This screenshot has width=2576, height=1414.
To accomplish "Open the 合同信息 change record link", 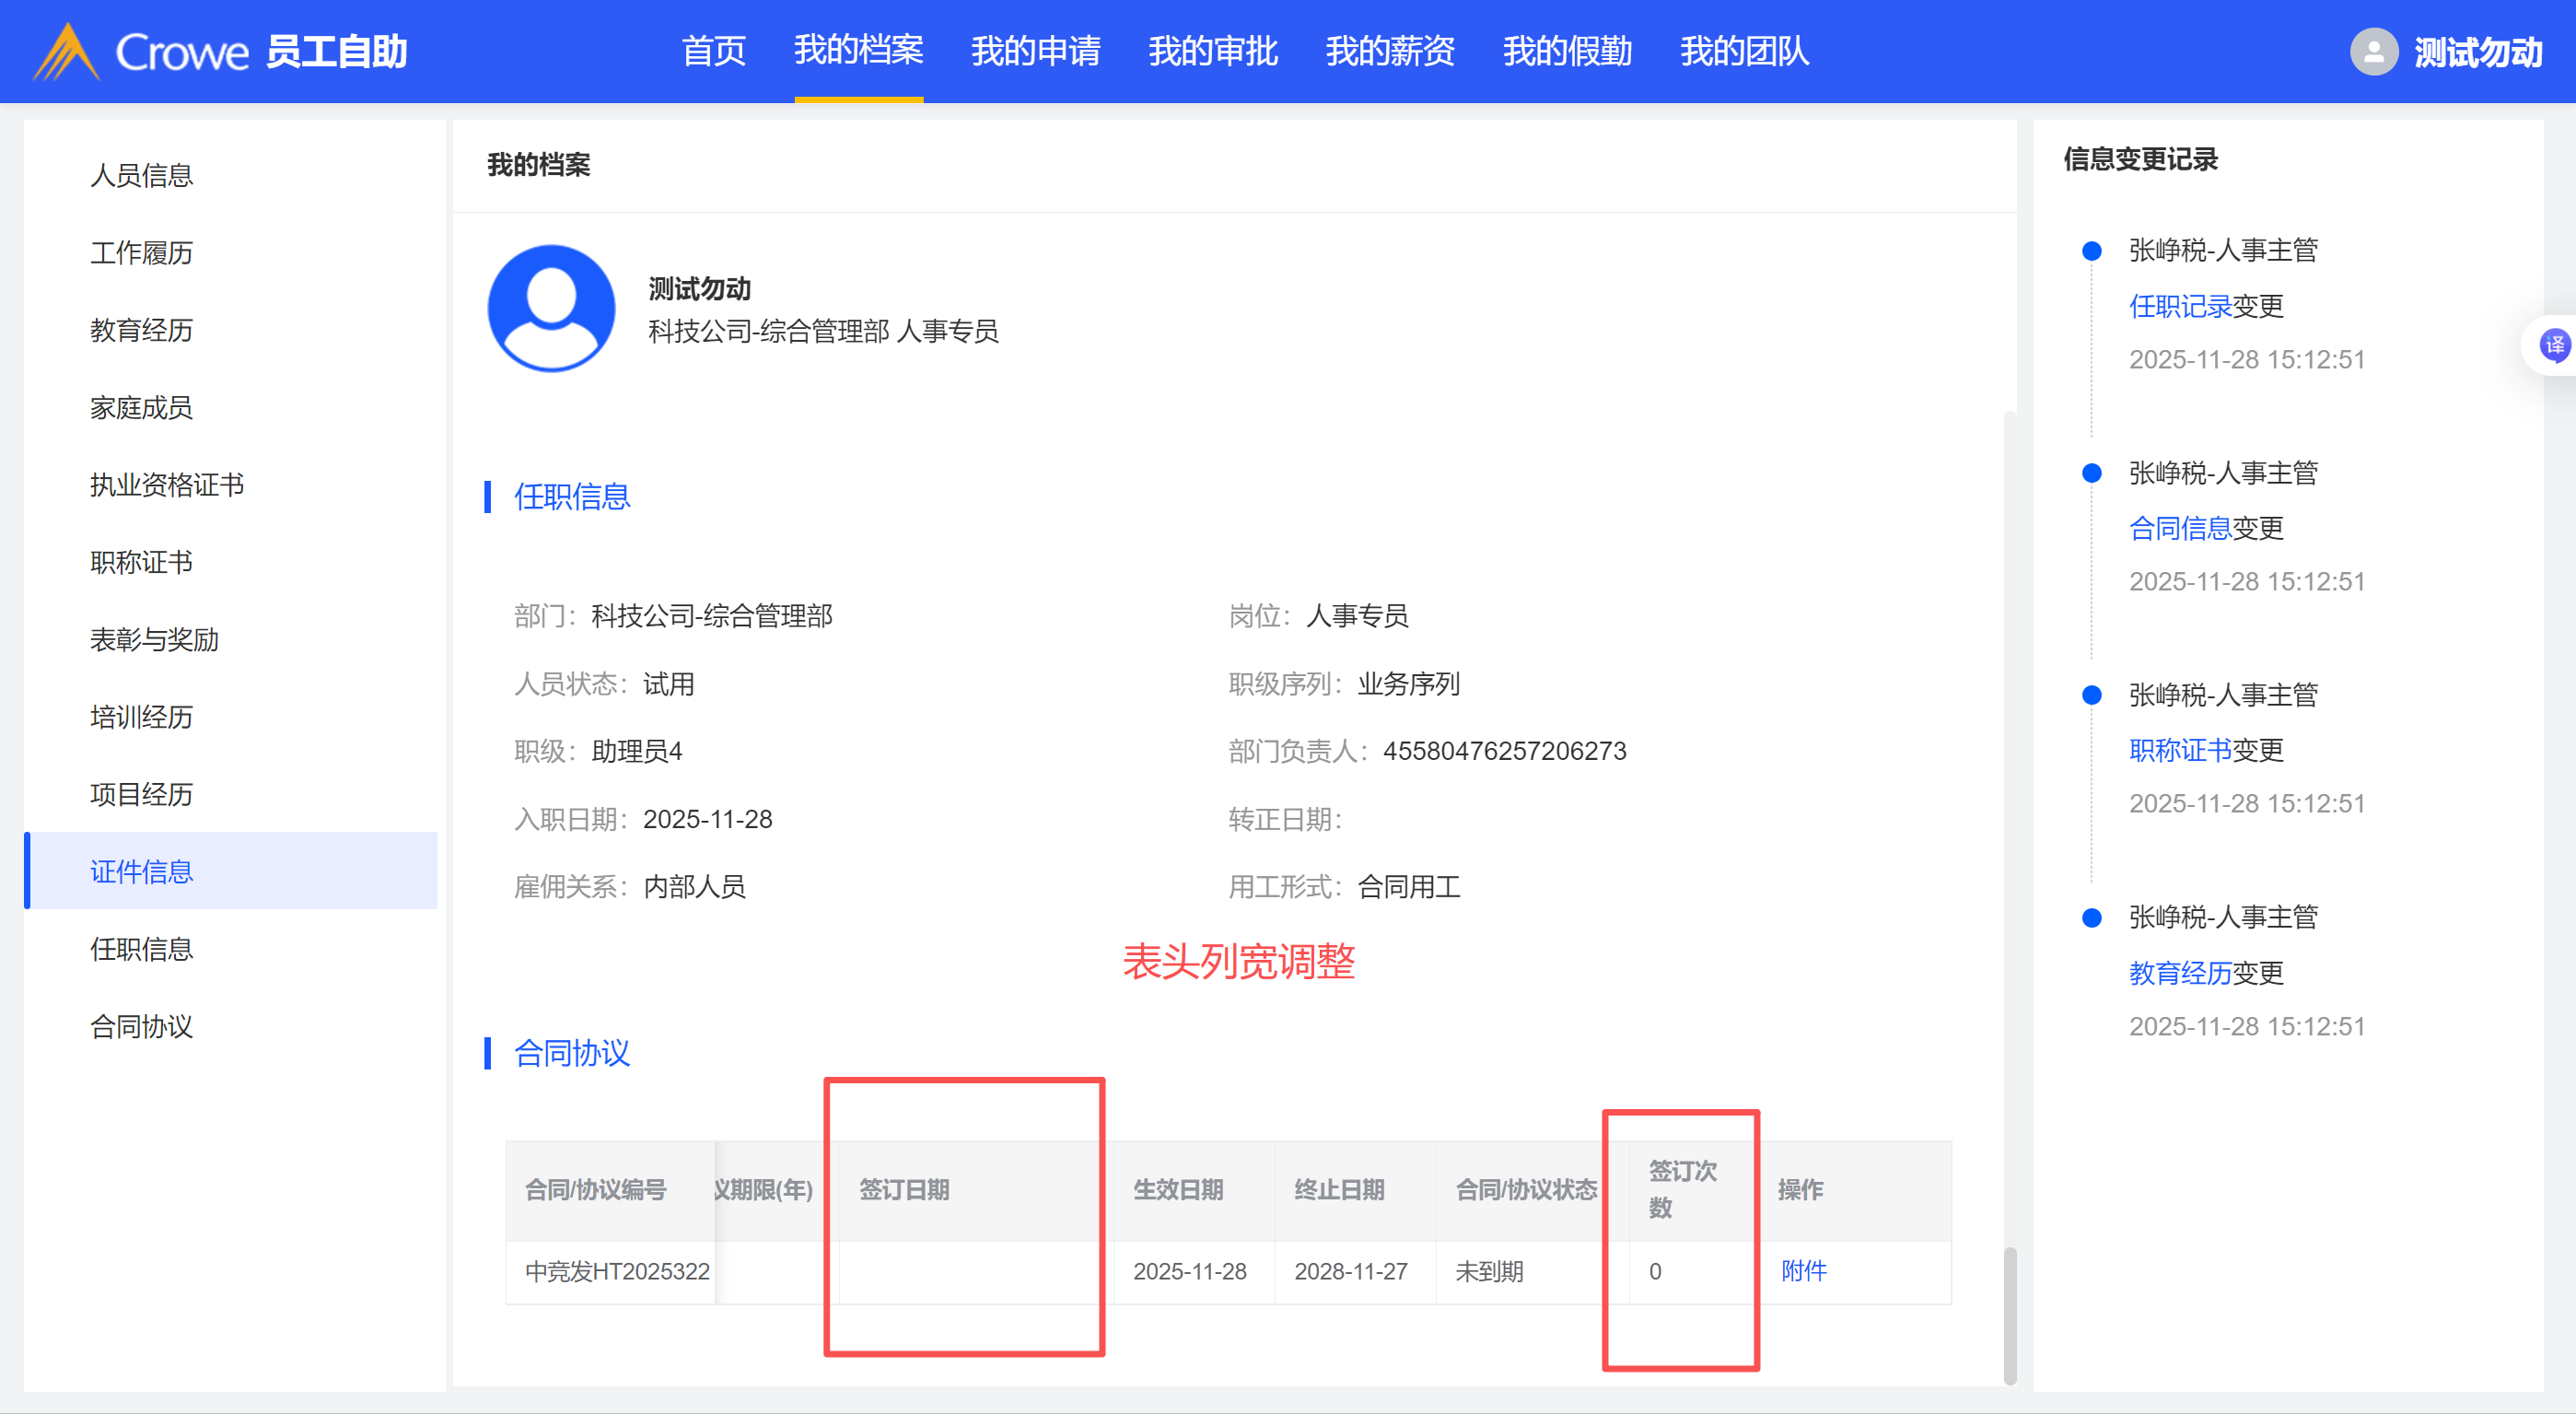I will 2179,528.
